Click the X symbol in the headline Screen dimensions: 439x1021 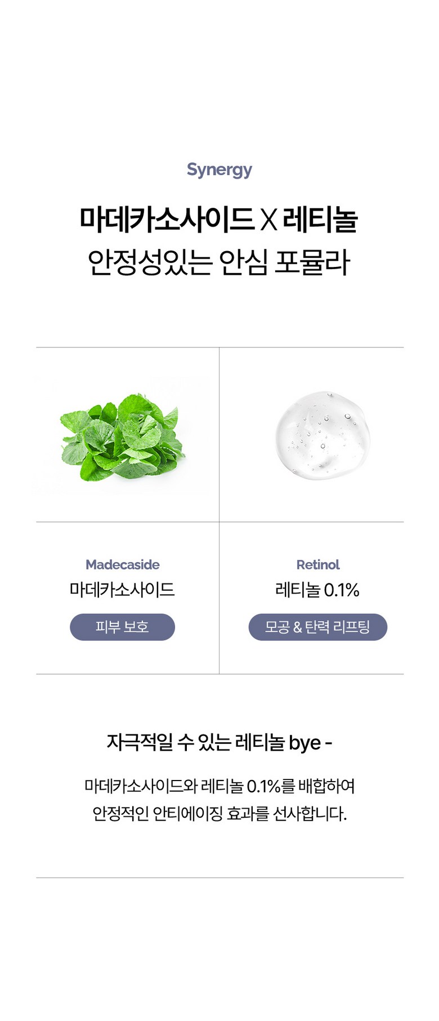[x=268, y=220]
